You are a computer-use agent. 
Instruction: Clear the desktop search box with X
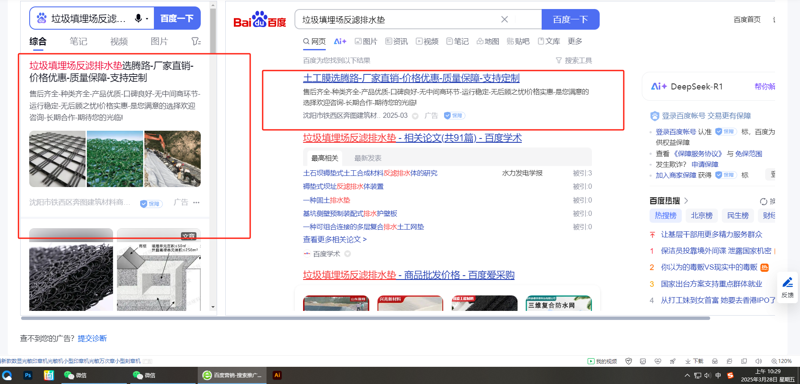504,19
